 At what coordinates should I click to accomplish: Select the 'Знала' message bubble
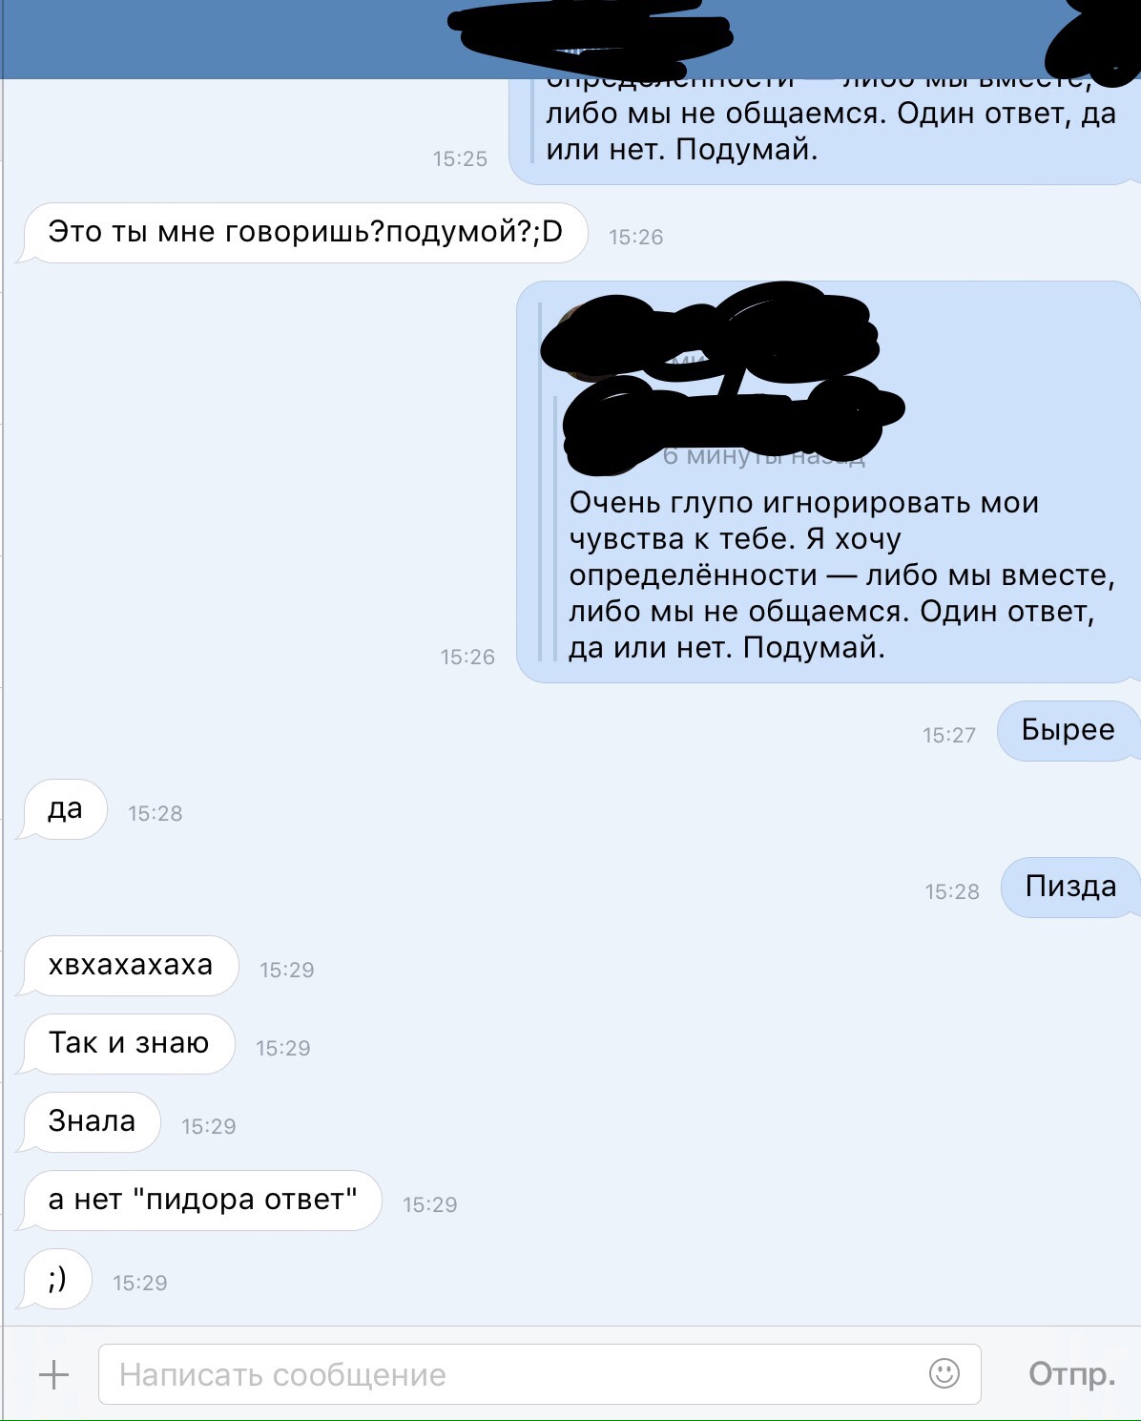click(91, 1122)
